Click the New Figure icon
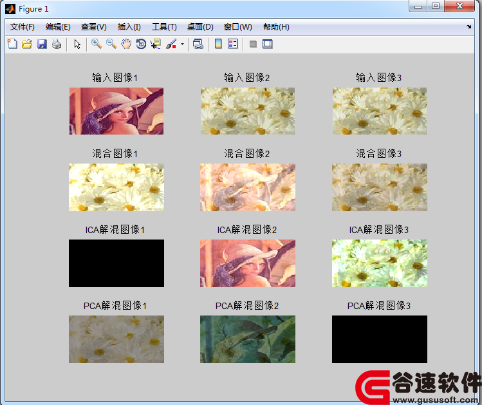 pyautogui.click(x=12, y=44)
